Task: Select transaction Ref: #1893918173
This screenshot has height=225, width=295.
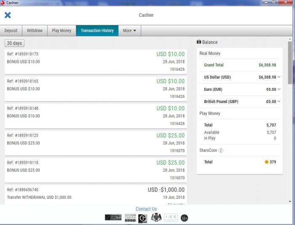Action: 96,62
